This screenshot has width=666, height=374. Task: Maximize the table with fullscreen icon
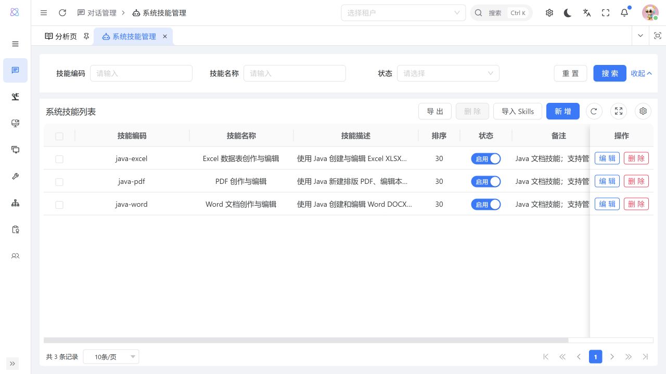619,111
